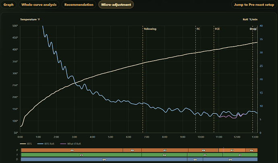Click the Drop marker label

coord(253,29)
